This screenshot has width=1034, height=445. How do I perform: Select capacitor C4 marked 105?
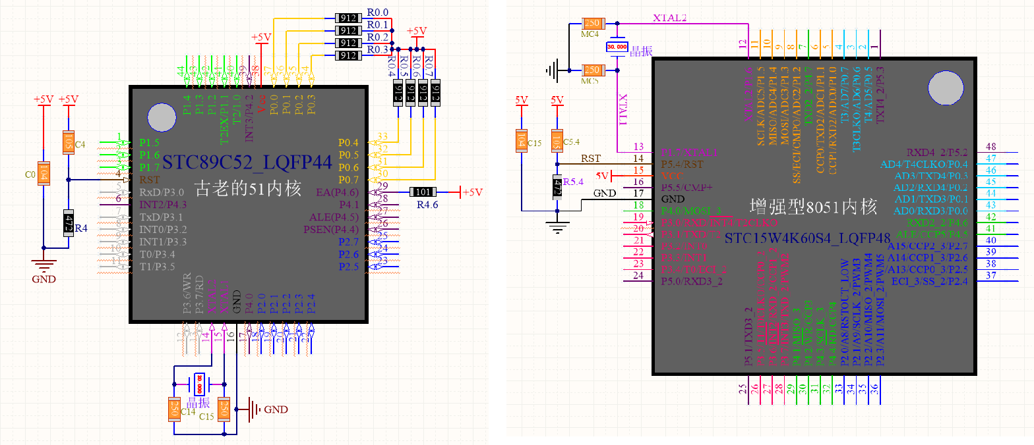68,142
